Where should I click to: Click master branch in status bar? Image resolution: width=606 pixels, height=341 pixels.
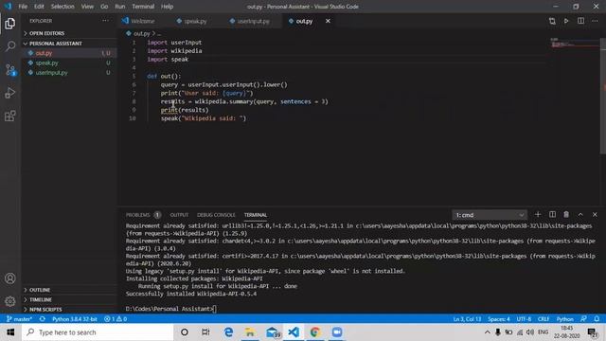coord(19,319)
